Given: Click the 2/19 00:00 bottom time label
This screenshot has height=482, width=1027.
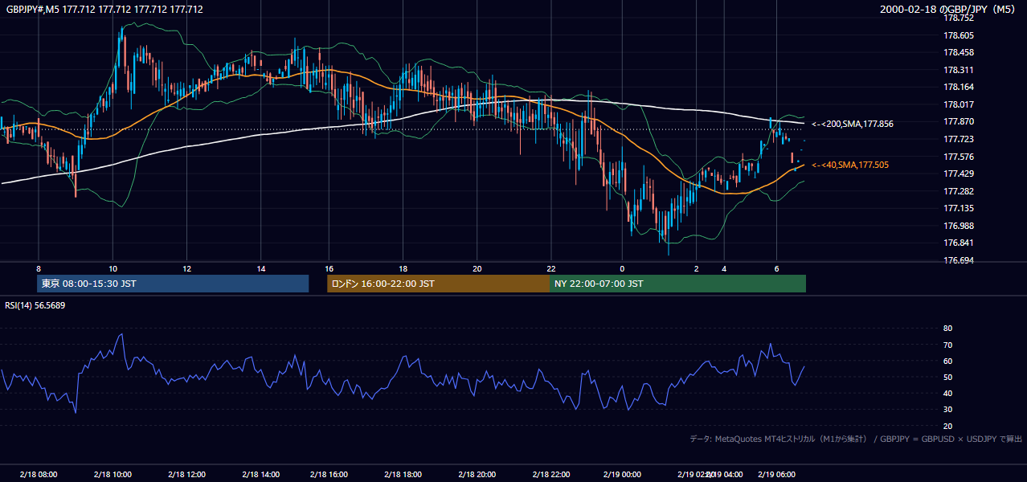Looking at the screenshot, I should click(x=621, y=475).
